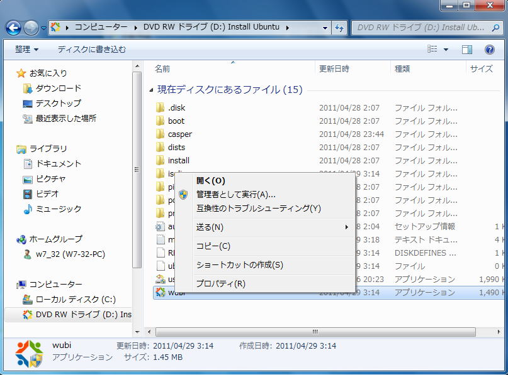This screenshot has width=508, height=375.
Task: Click the navigation pane scroll up arrow
Action: pos(137,66)
